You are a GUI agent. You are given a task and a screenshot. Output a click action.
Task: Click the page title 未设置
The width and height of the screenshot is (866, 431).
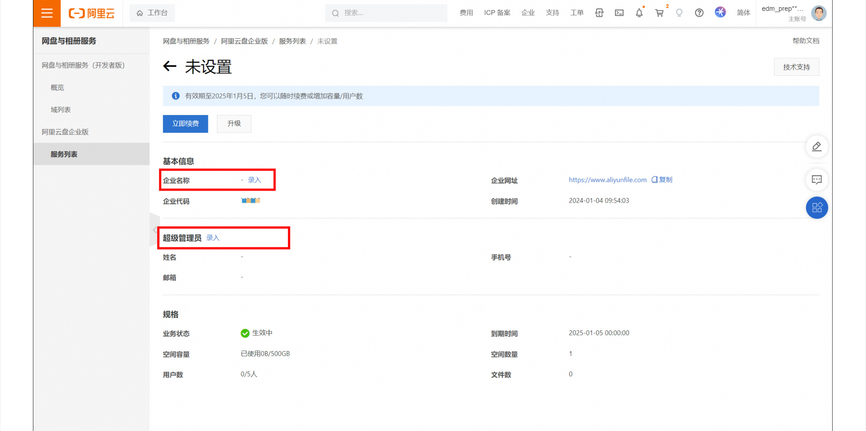pyautogui.click(x=208, y=67)
